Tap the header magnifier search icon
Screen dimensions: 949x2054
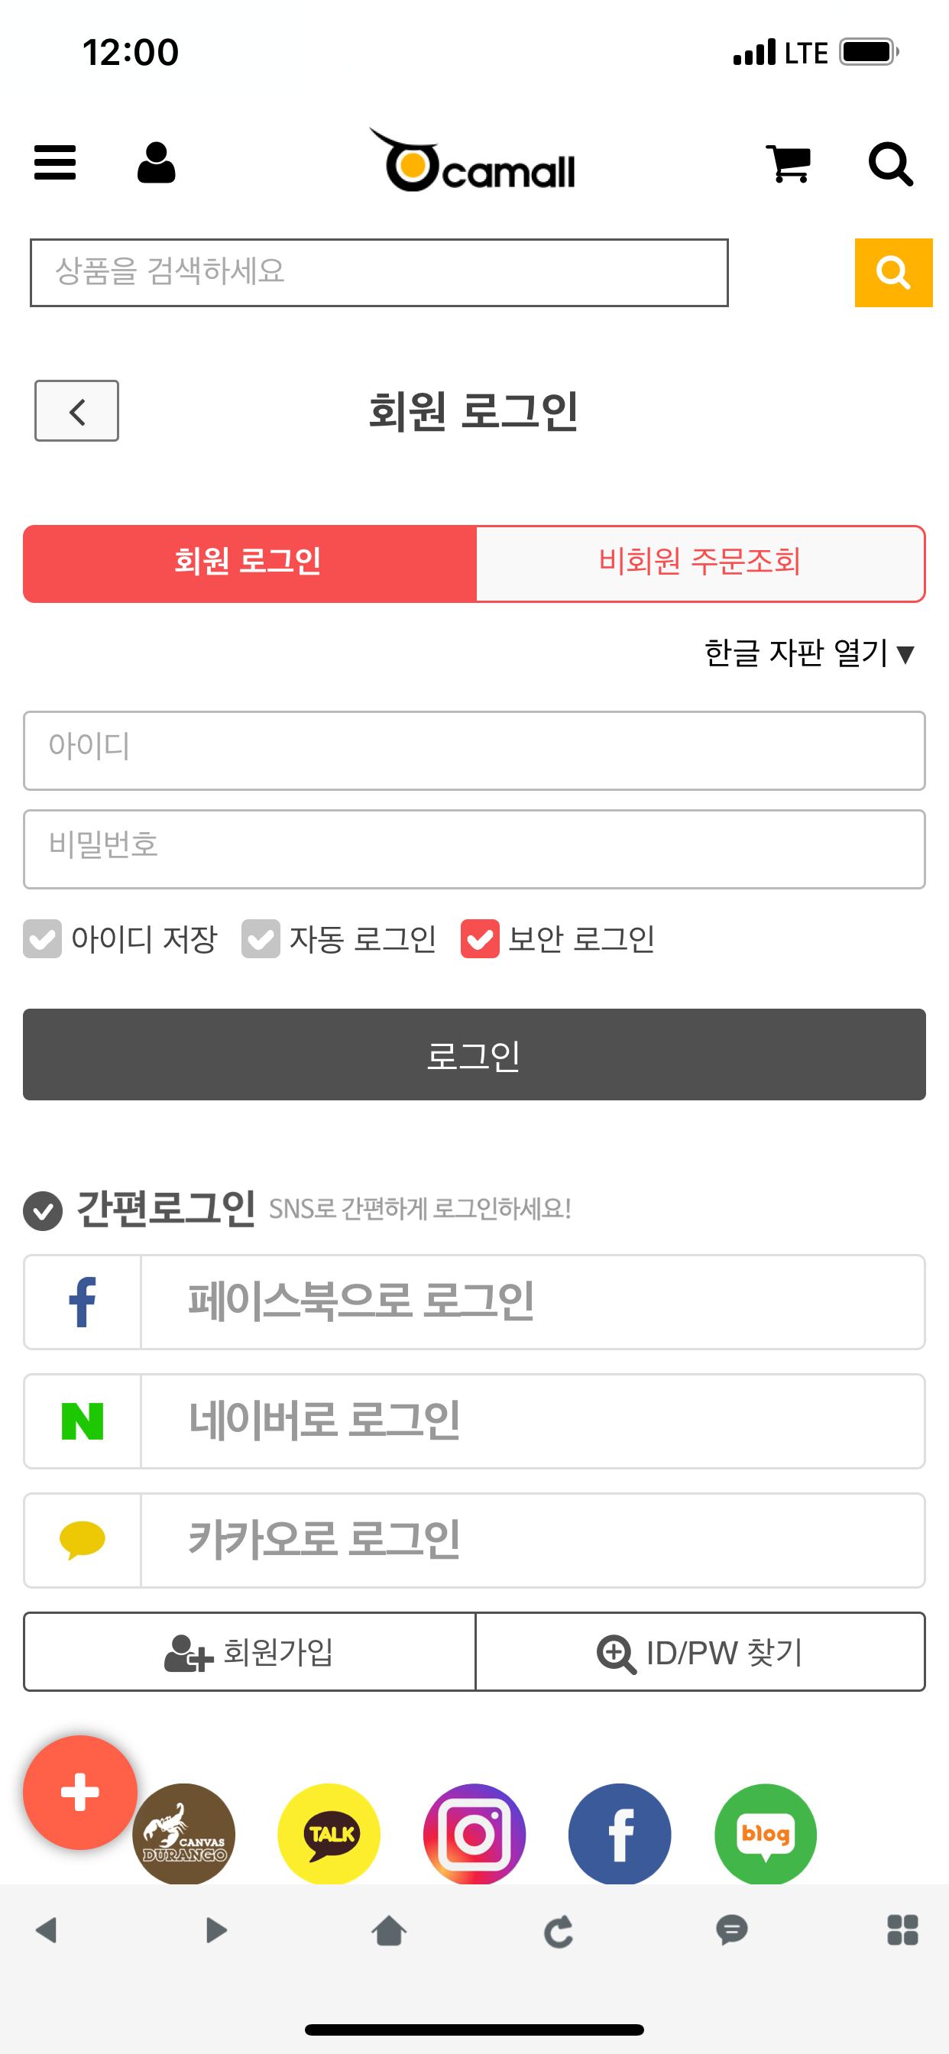coord(890,164)
